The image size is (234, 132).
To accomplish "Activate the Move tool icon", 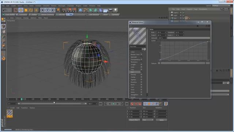I will (21, 10).
